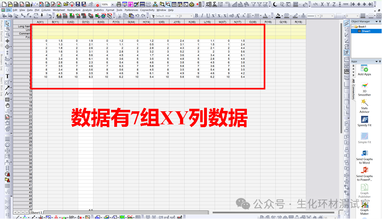Open the Add Apps icon in Apps panel

pos(364,71)
